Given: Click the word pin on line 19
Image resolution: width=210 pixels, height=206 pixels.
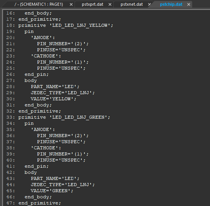Looking at the screenshot, I should point(29,32).
